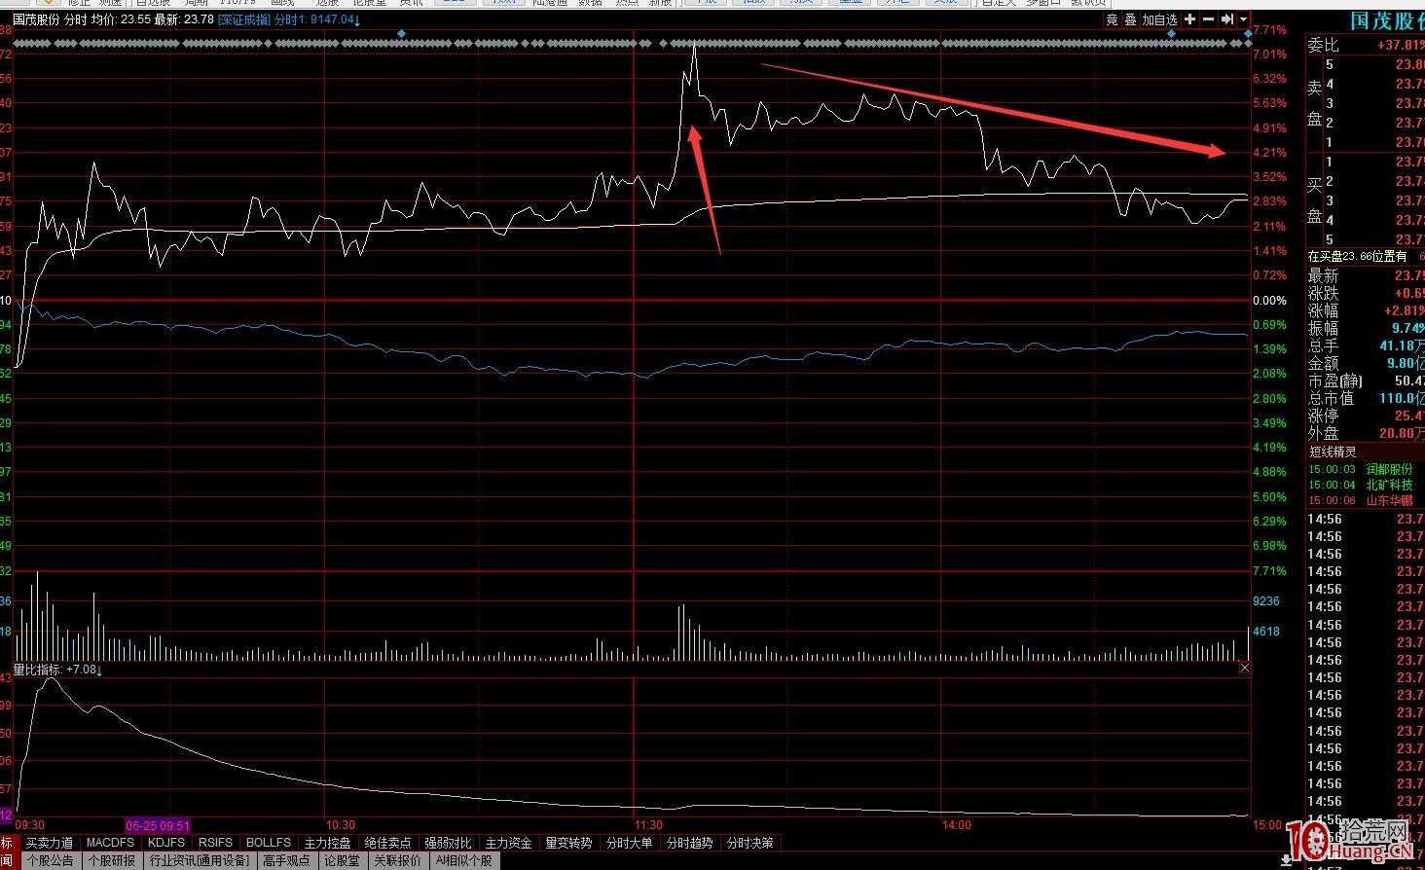Viewport: 1425px width, 870px height.
Task: Click 山东华鹏 in the 短线精灵 list
Action: [1389, 500]
